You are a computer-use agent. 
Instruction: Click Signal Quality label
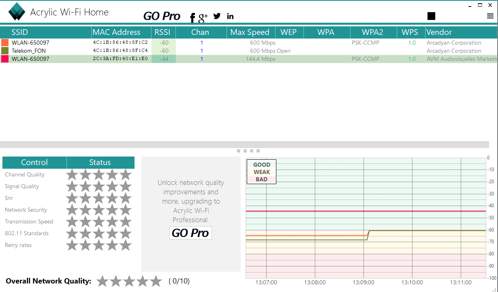tap(22, 187)
